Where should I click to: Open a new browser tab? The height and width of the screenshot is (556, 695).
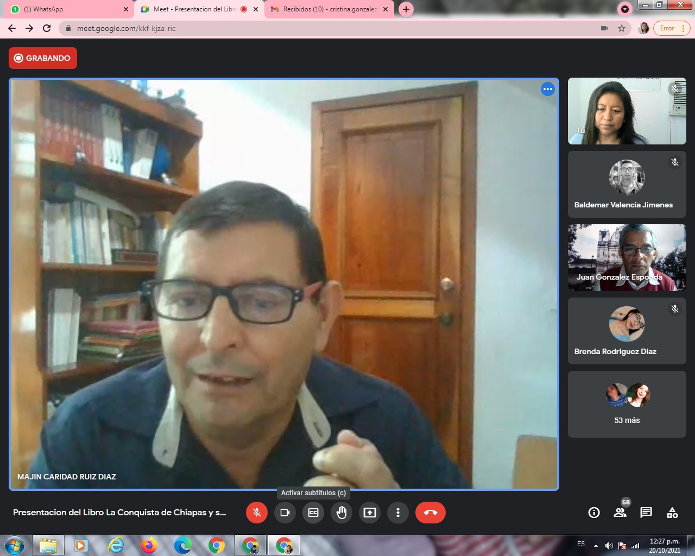[406, 9]
